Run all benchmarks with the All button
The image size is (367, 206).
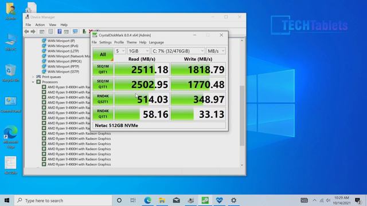coord(103,54)
